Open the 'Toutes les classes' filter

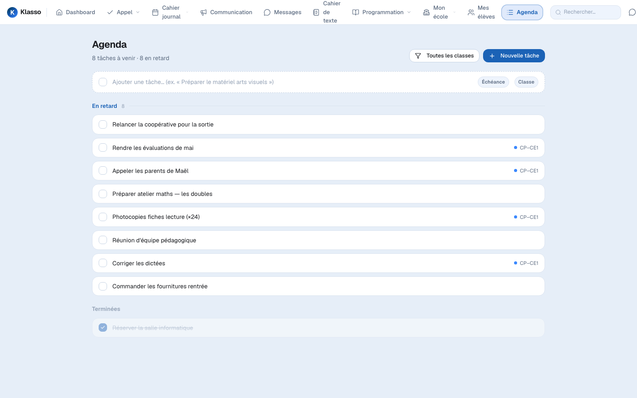pyautogui.click(x=444, y=56)
